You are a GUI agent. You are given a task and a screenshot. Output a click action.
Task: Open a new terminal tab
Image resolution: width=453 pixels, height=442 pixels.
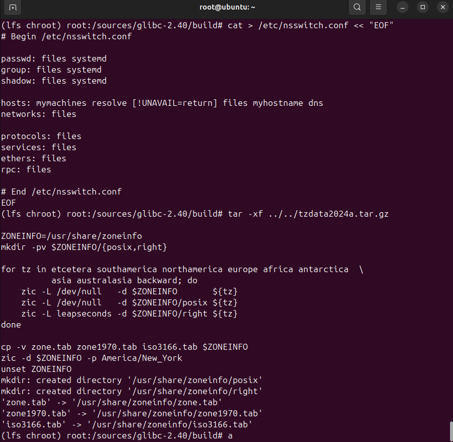[13, 8]
